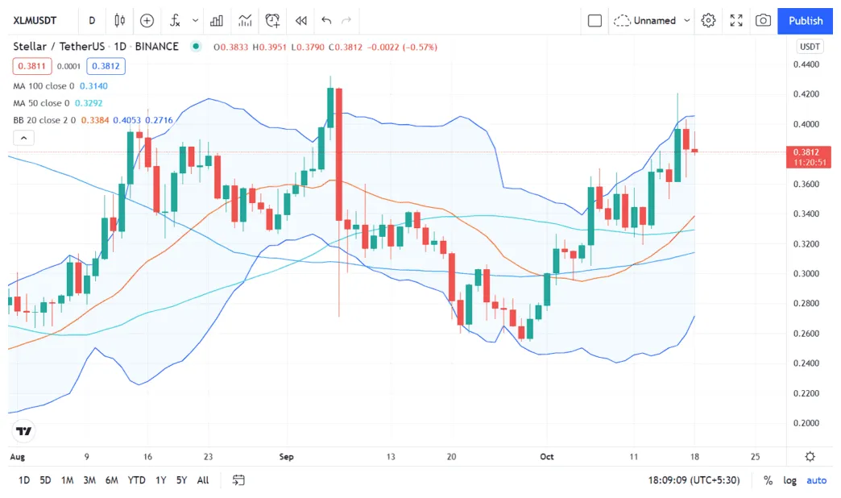Open the Go to date tool

point(238,480)
